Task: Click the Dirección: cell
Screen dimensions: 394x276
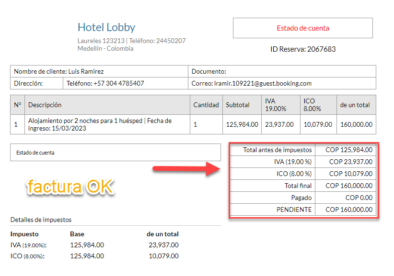Action: point(36,83)
